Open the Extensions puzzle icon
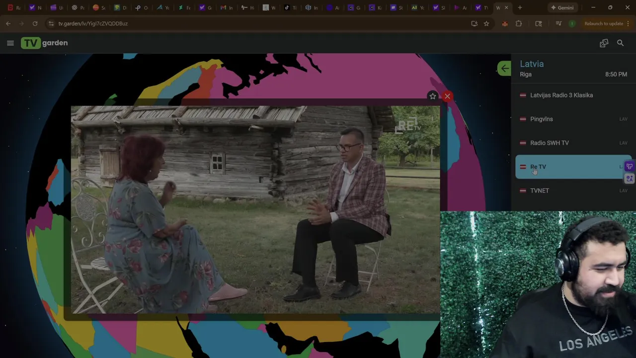The width and height of the screenshot is (636, 358). [519, 23]
